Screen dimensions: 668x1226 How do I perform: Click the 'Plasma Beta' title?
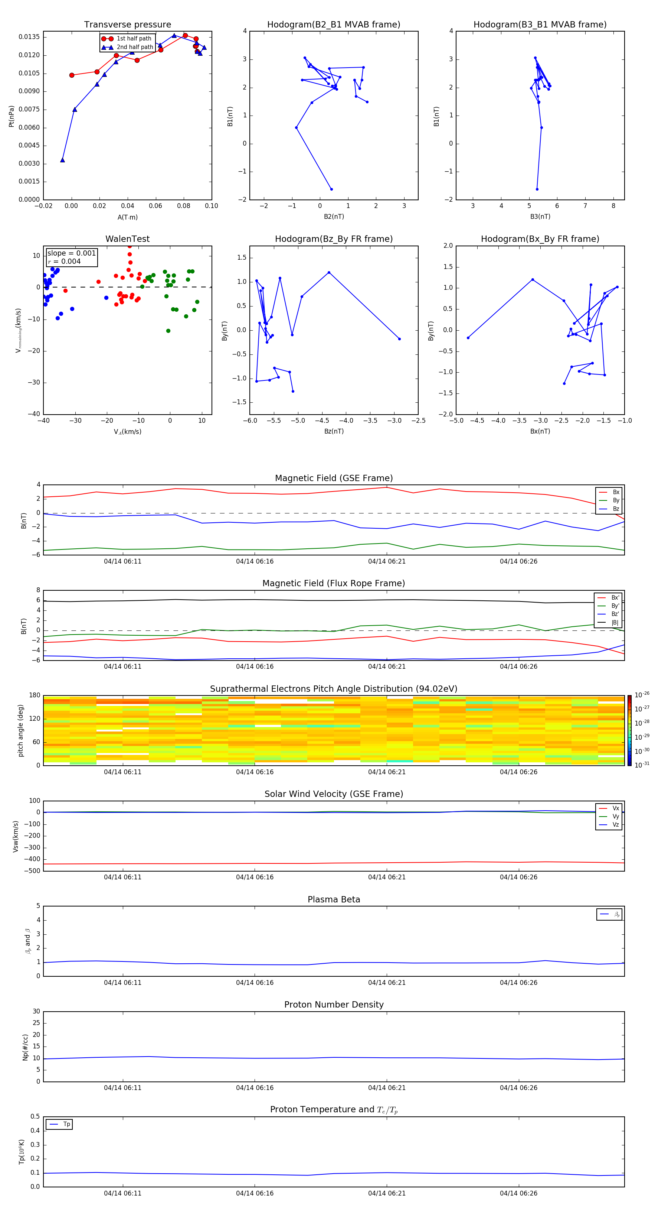click(334, 899)
